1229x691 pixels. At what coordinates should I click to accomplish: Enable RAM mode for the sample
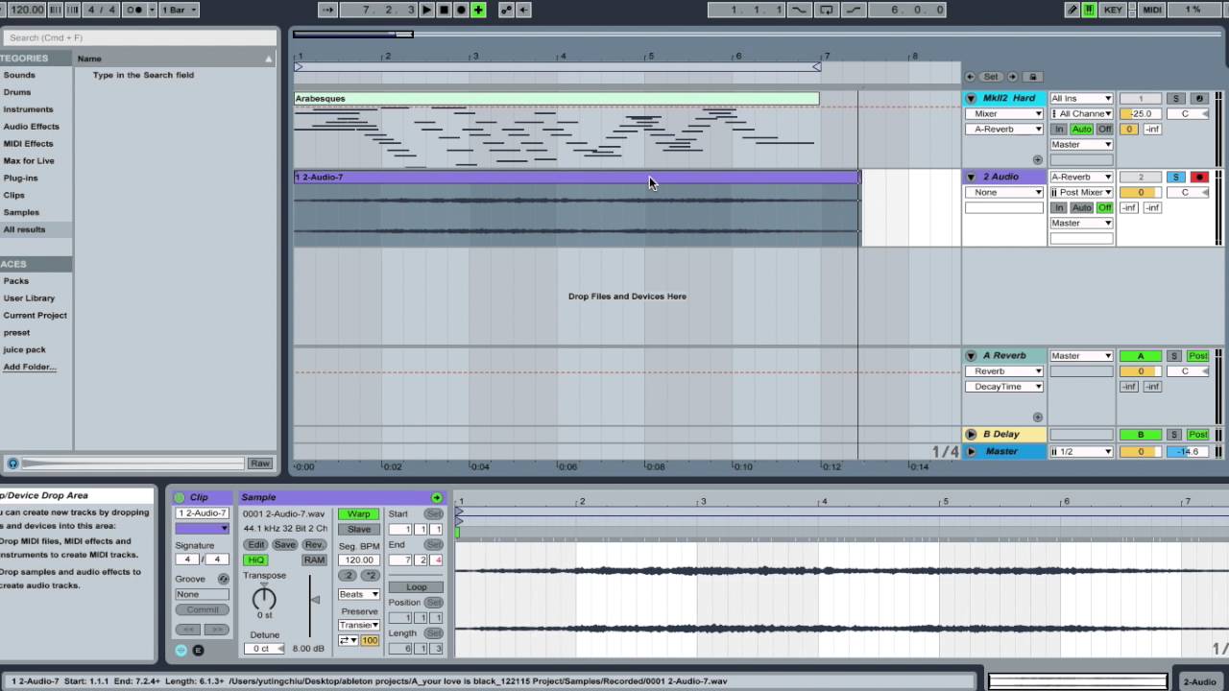point(314,560)
